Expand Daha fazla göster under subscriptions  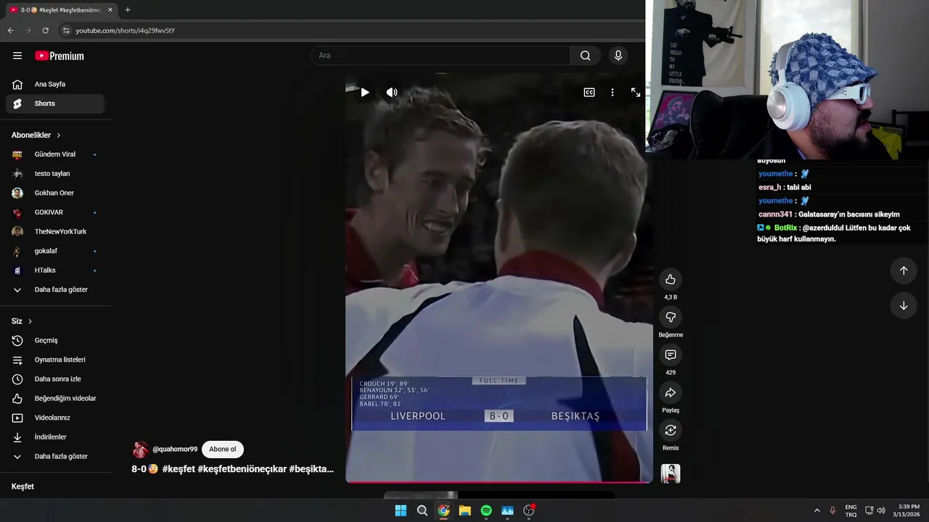(x=55, y=289)
